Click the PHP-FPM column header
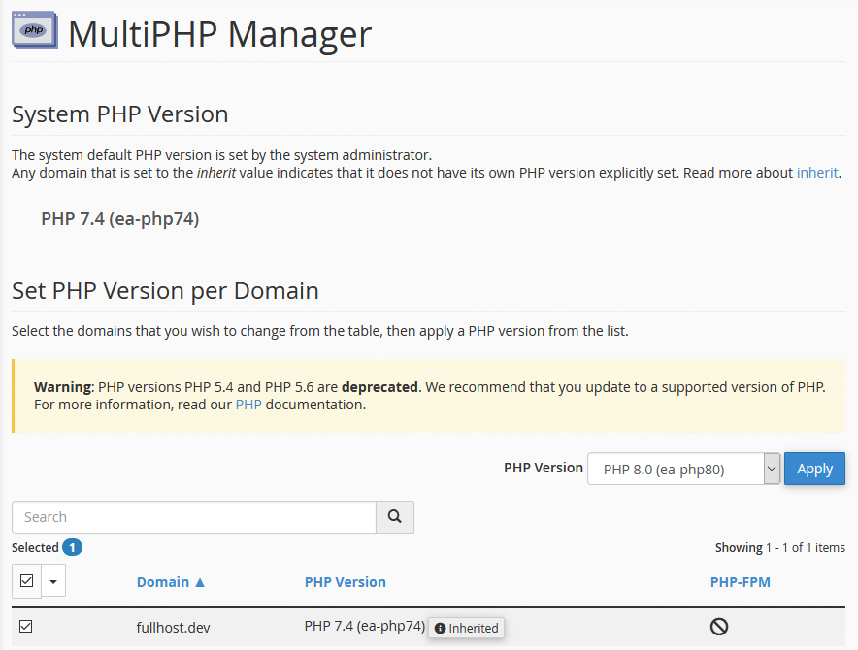The image size is (858, 650). click(x=740, y=582)
